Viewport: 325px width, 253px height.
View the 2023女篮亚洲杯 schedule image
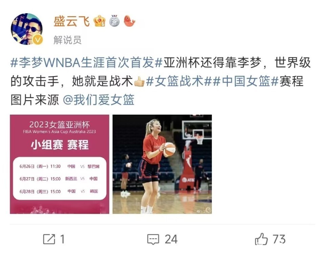[x=60, y=164]
